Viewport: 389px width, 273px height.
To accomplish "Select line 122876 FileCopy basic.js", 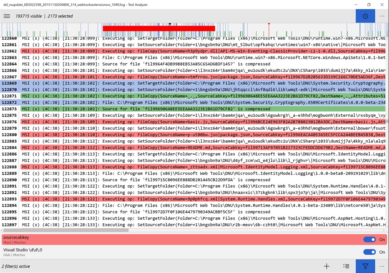I will [193, 122].
